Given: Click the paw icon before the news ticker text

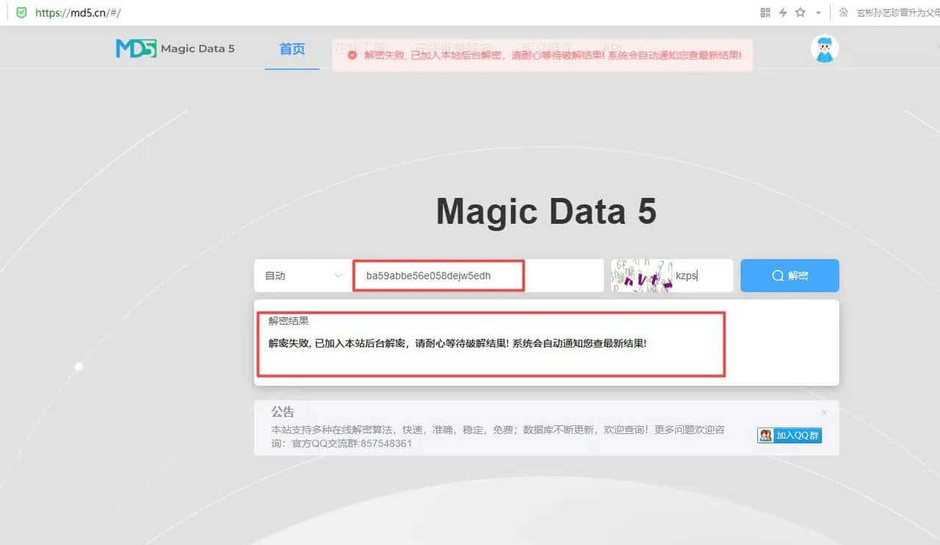Looking at the screenshot, I should [843, 11].
